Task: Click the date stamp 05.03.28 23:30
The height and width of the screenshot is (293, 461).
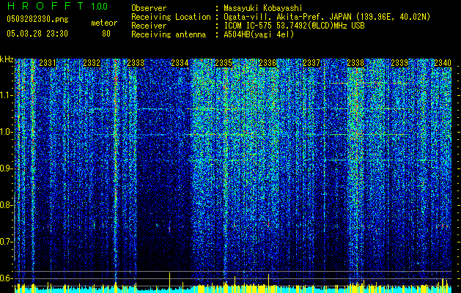Action: 37,34
